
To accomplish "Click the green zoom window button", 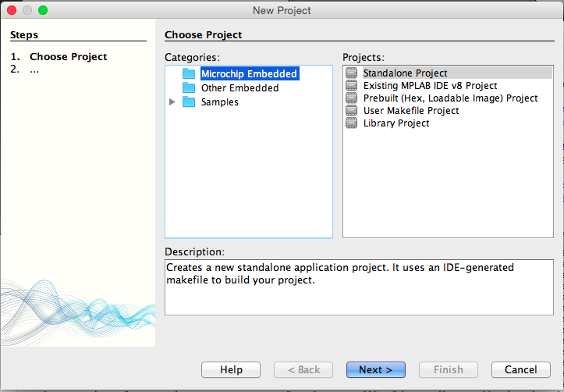I will [x=43, y=10].
